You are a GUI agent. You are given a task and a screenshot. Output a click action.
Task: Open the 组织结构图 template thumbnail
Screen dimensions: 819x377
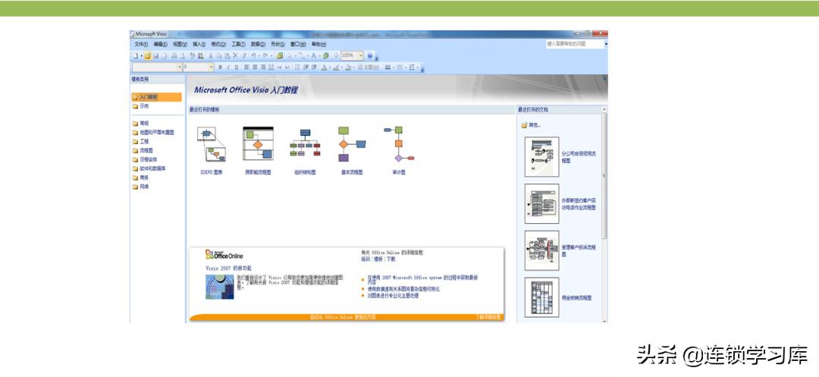coord(305,143)
